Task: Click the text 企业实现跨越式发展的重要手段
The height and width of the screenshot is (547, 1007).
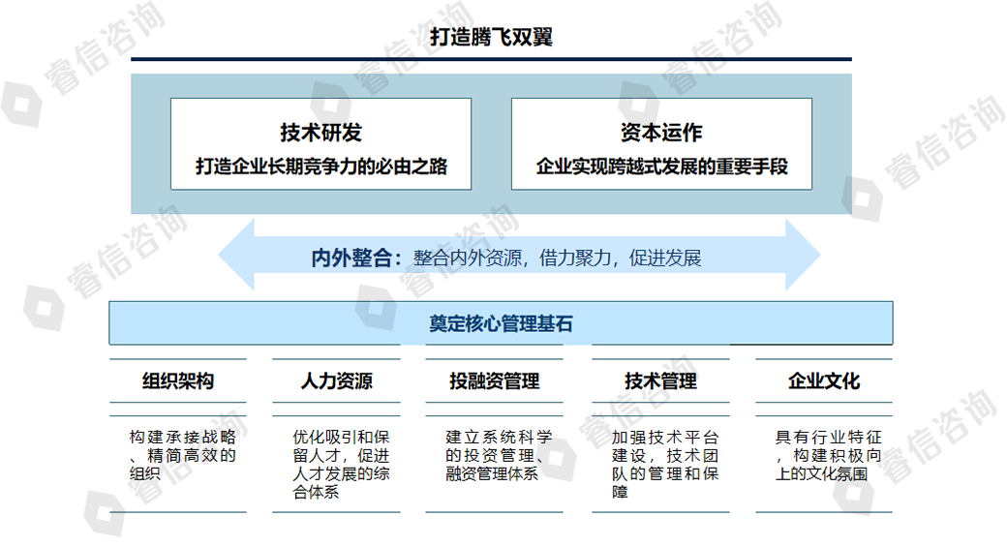Action: [x=661, y=167]
